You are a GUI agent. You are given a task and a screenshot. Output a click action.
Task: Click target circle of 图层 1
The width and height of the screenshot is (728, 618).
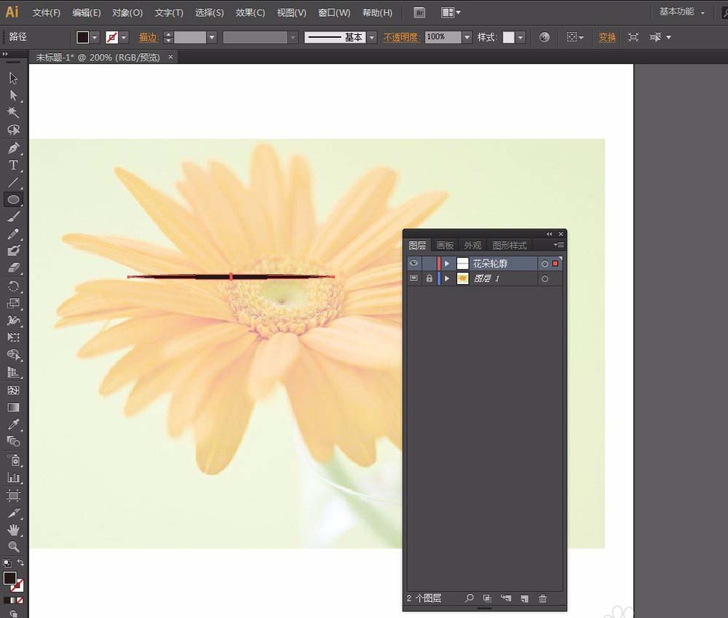[x=545, y=279]
